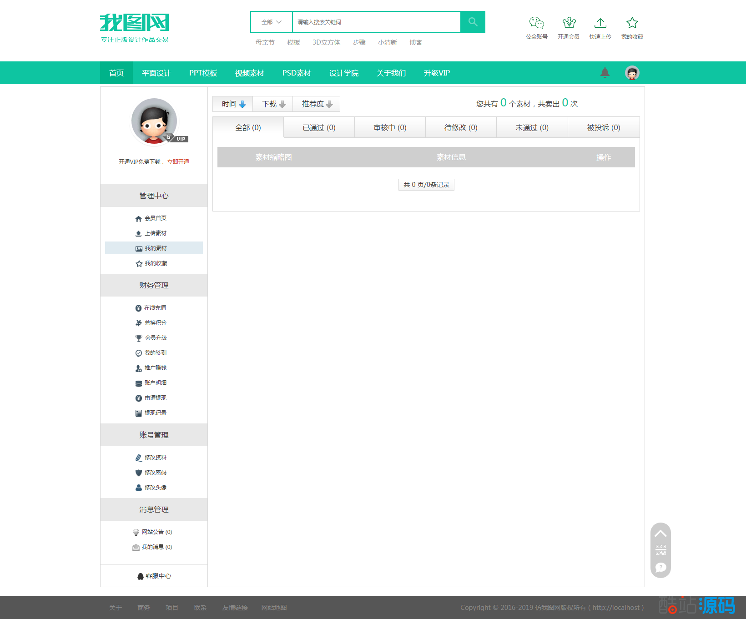
Task: Switch to the 已通过 (0) tab
Action: 319,128
